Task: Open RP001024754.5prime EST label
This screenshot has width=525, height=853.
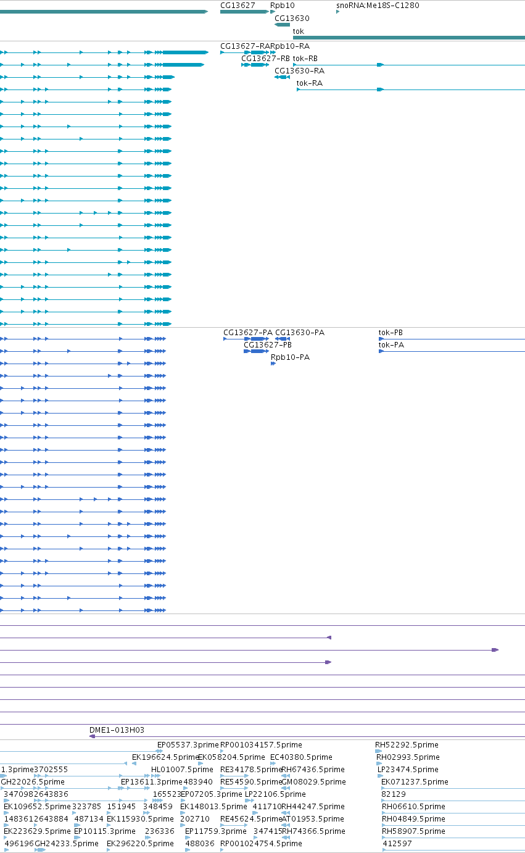Action: (x=261, y=843)
